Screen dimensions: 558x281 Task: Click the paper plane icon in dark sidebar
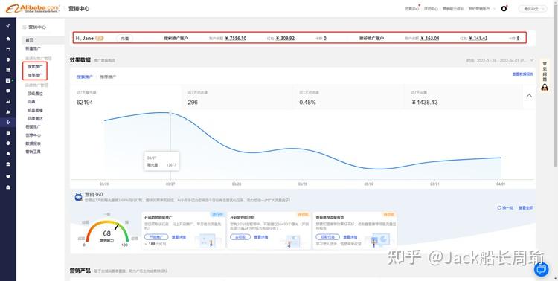[8, 25]
